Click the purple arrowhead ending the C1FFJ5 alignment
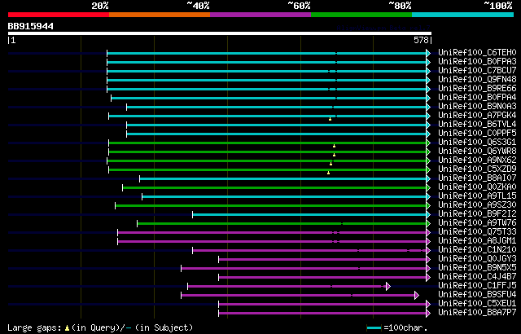 point(388,286)
